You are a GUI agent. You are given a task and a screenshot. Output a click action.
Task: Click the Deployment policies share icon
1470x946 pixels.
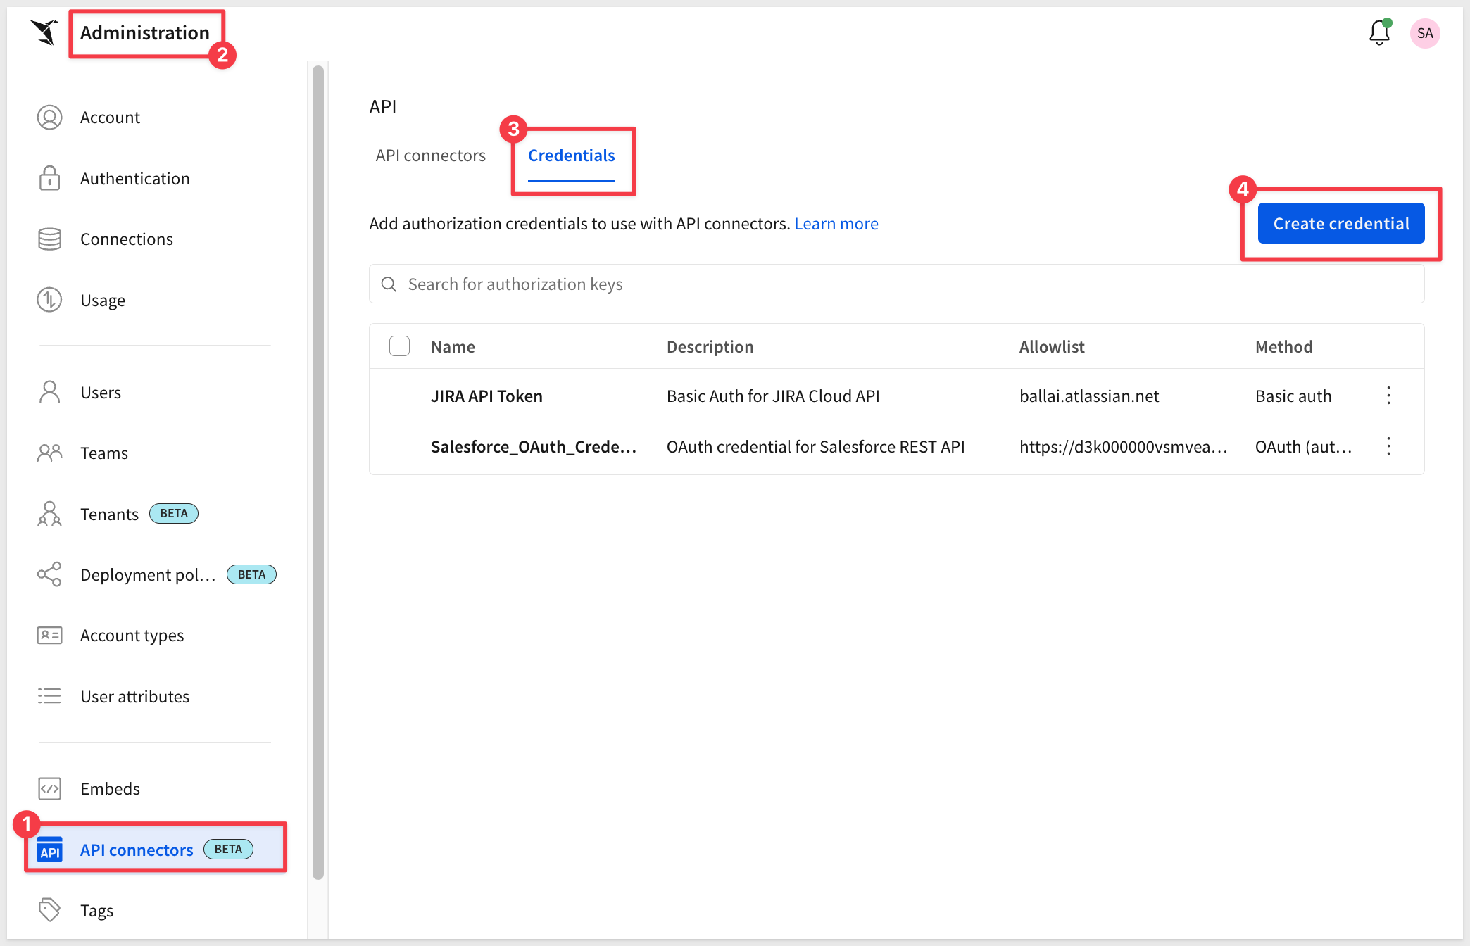pos(49,574)
